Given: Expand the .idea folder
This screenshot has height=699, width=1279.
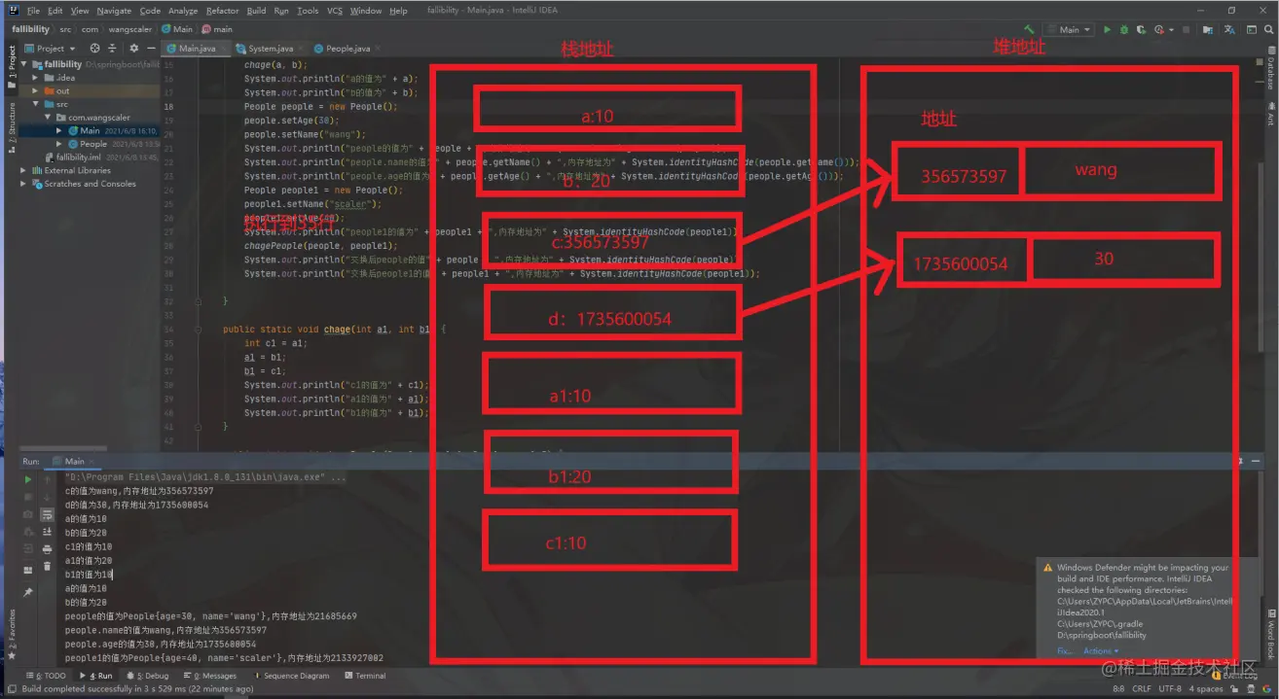Looking at the screenshot, I should pos(36,78).
